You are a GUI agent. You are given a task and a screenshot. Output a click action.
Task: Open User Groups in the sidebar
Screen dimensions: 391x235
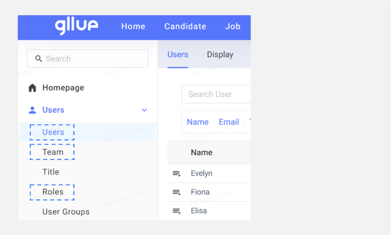[66, 212]
